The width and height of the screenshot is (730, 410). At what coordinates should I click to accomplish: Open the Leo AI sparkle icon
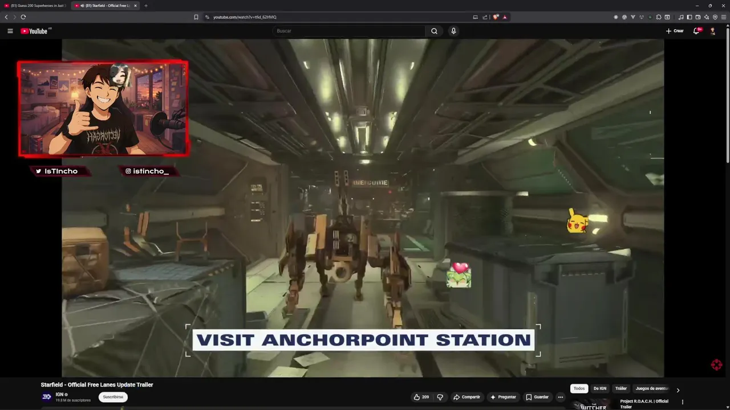click(x=707, y=17)
